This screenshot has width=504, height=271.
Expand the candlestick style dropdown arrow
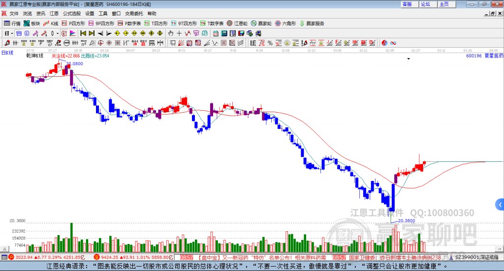tap(58, 33)
